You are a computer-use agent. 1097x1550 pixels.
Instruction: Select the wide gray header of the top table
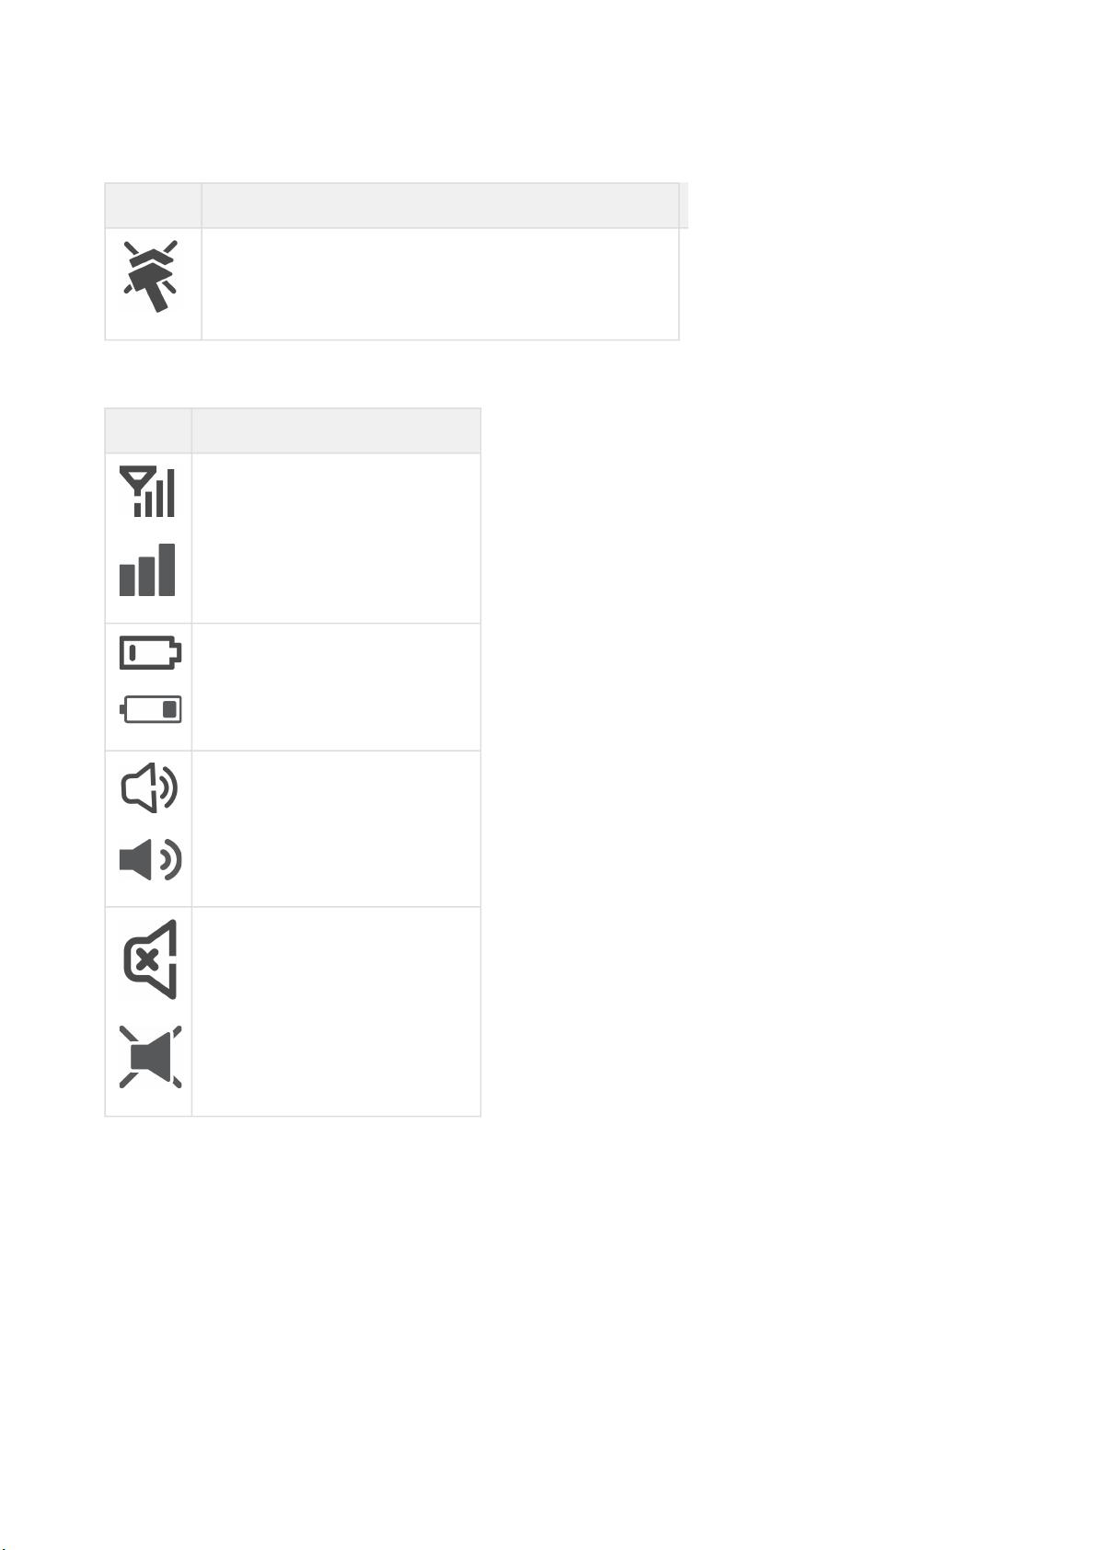tap(440, 205)
